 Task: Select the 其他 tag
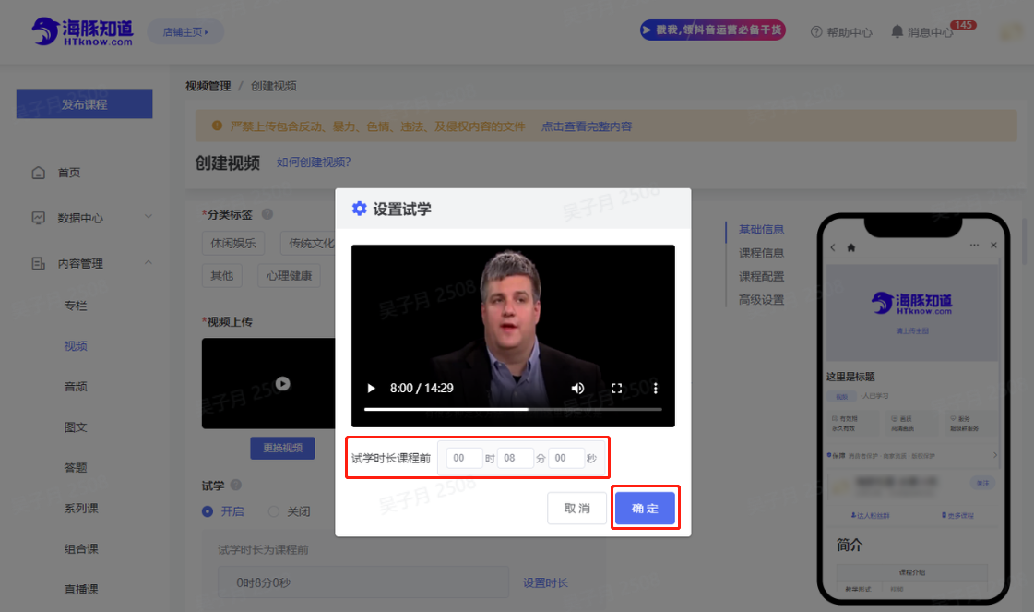tap(221, 275)
